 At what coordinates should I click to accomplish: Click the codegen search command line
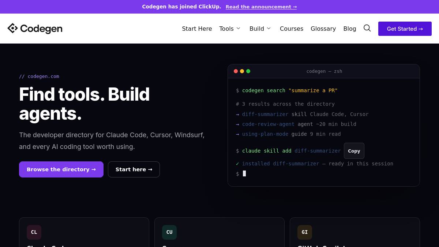click(287, 90)
